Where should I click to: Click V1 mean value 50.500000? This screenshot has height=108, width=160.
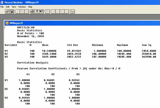(x=49, y=51)
